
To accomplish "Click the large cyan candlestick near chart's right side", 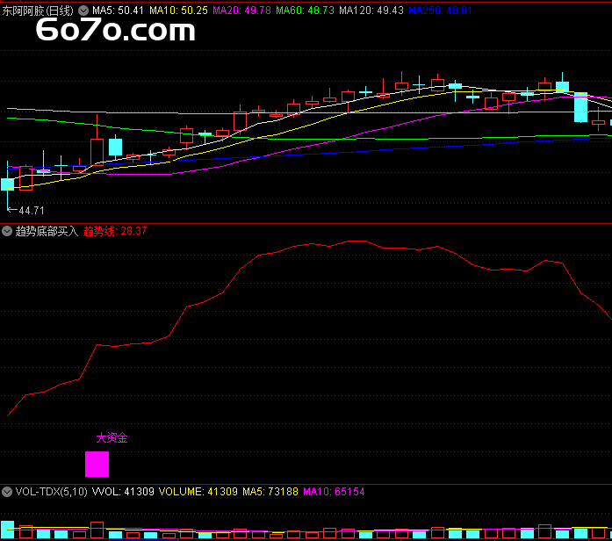I will 580,107.
